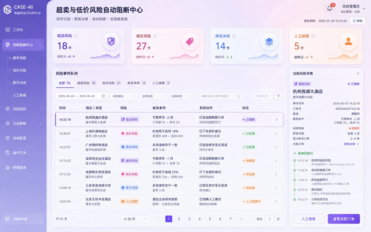Switch to the 超卖风险 18 tab
Image resolution: width=371 pixels, height=232 pixels.
click(x=87, y=83)
